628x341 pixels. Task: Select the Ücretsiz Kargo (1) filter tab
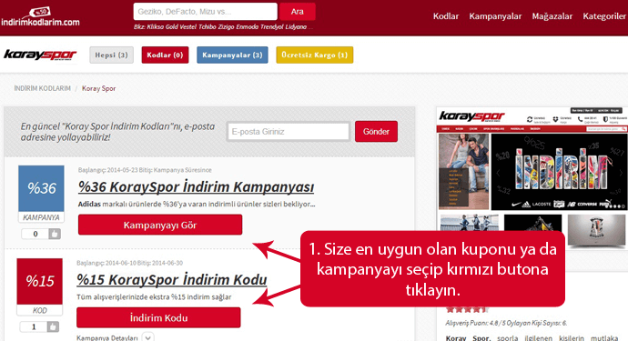click(x=314, y=55)
